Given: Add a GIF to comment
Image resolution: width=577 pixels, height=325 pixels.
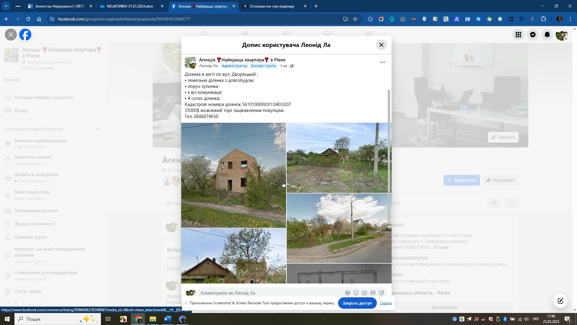Looking at the screenshot, I should click(373, 293).
